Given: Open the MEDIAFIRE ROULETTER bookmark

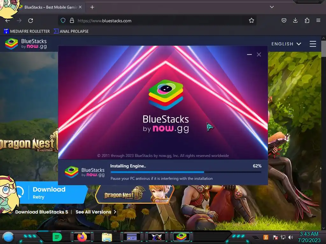Looking at the screenshot, I should pyautogui.click(x=27, y=31).
